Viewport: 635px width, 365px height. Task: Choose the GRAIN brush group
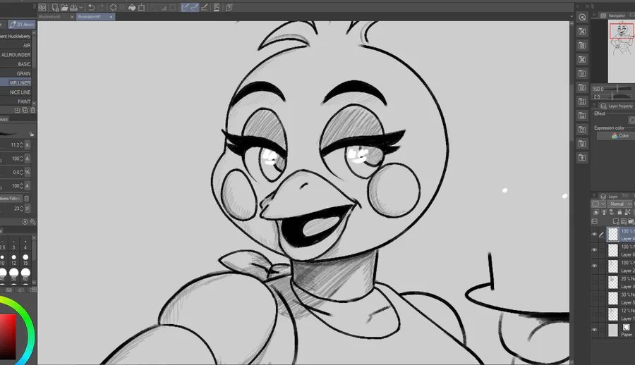[x=16, y=73]
